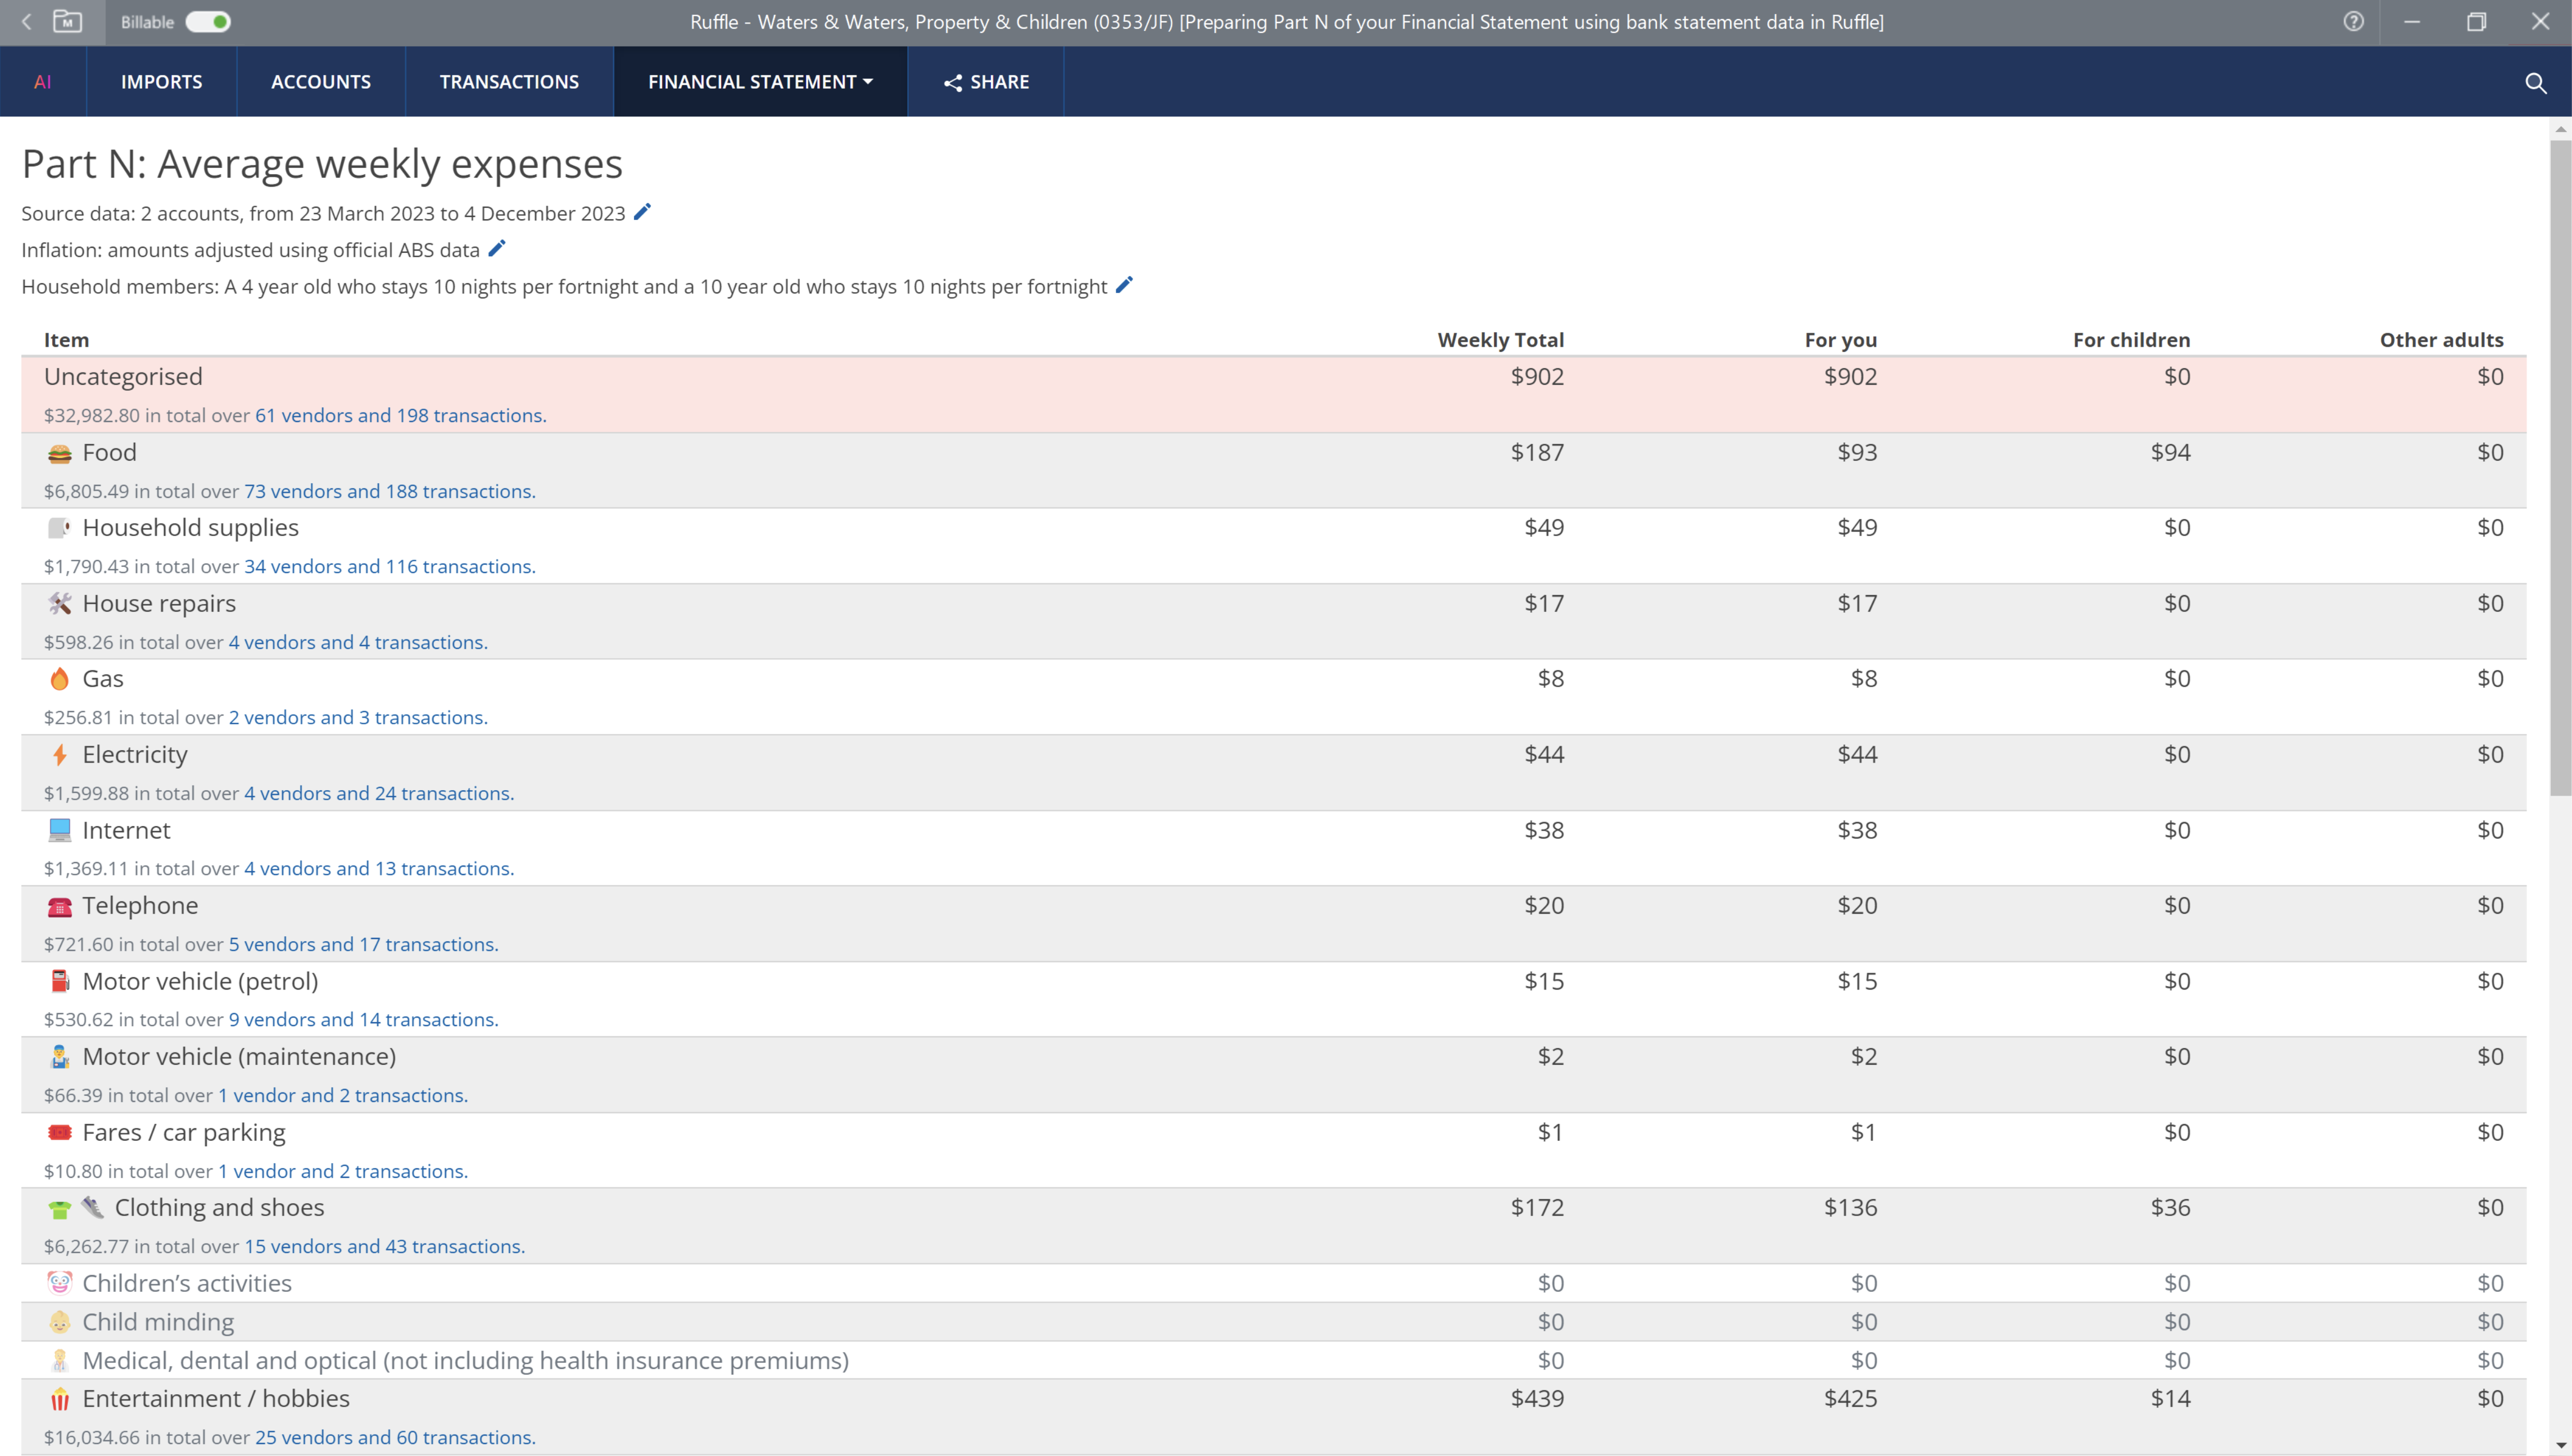Toggle the Billable switch off
The width and height of the screenshot is (2572, 1456).
209,22
